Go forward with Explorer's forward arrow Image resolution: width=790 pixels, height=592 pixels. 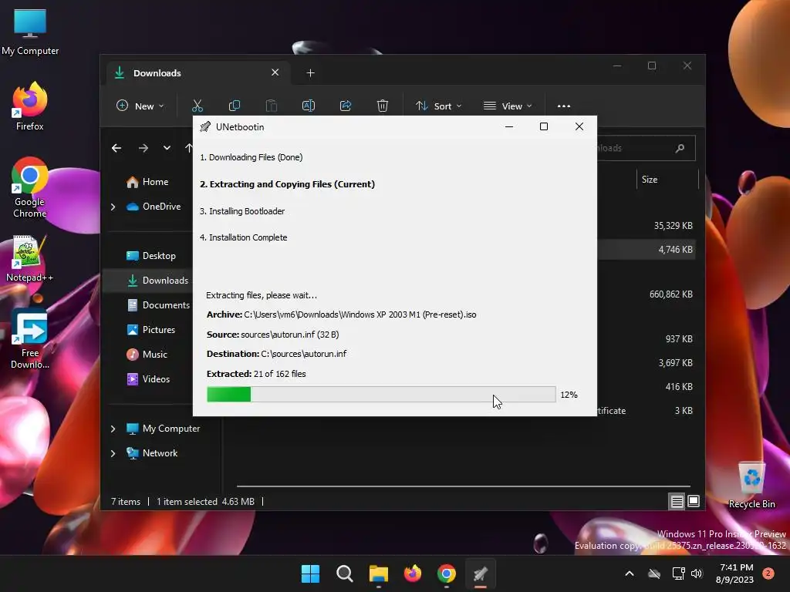143,148
